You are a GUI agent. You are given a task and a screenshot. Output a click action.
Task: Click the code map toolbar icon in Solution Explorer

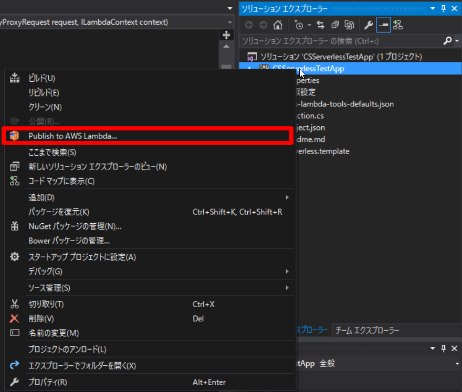[x=398, y=25]
